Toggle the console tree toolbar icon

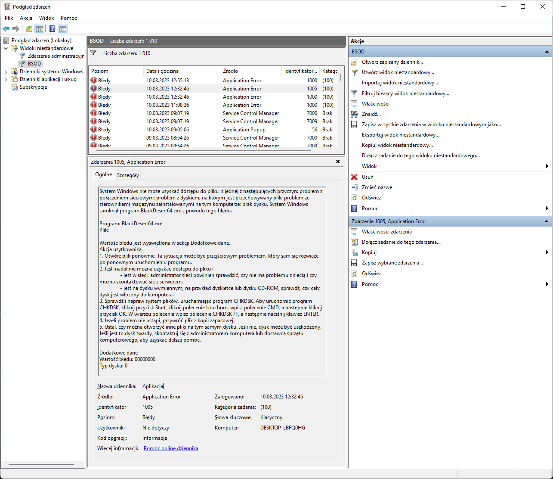pyautogui.click(x=39, y=29)
